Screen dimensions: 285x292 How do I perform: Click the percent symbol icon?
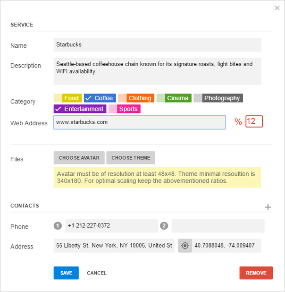[238, 122]
